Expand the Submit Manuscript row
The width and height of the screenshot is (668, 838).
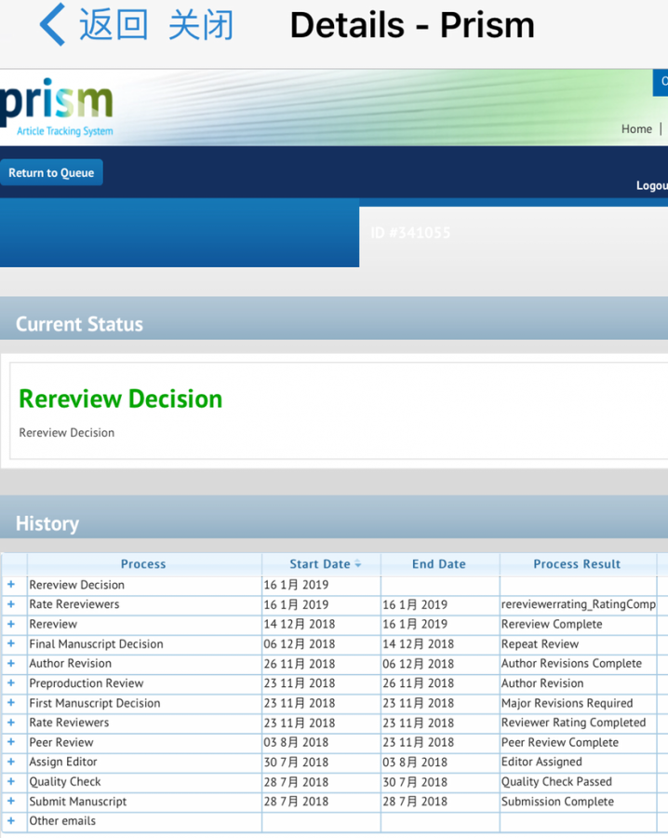point(11,801)
